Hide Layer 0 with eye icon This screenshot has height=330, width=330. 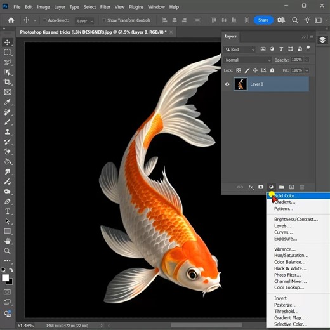[x=227, y=84]
